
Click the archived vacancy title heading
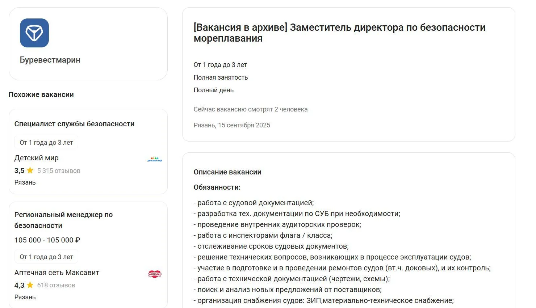click(339, 33)
